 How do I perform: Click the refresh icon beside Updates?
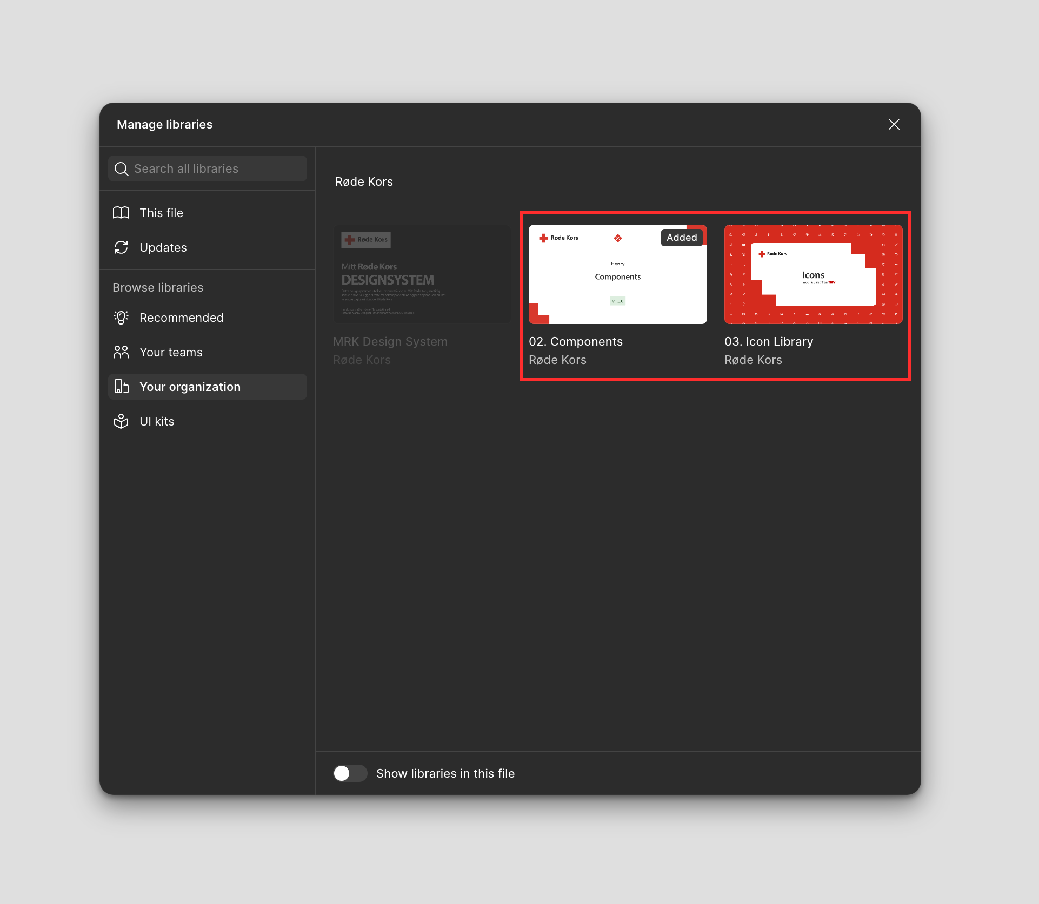(x=121, y=247)
